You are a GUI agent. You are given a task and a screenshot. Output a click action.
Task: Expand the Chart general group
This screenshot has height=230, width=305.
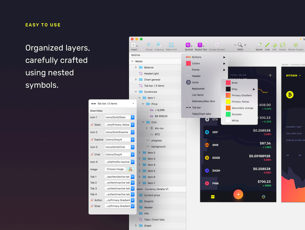pyautogui.click(x=136, y=80)
